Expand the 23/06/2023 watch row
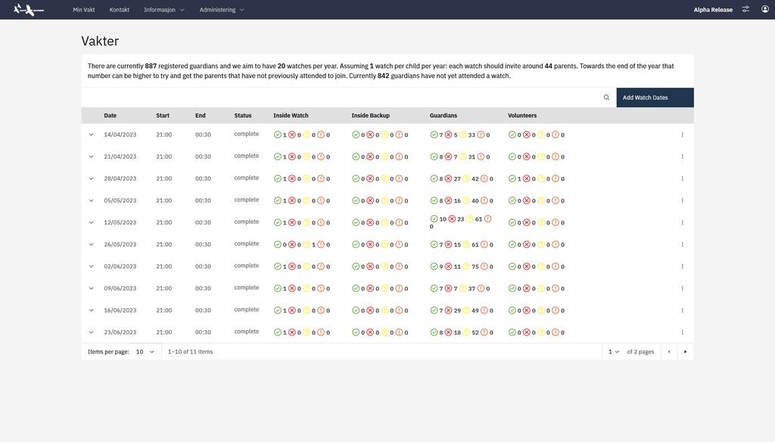 89,330
